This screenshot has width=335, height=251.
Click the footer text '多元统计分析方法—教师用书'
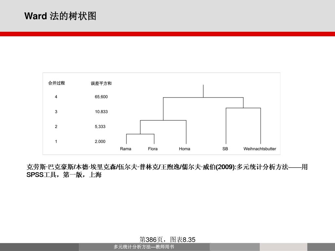coord(144,247)
